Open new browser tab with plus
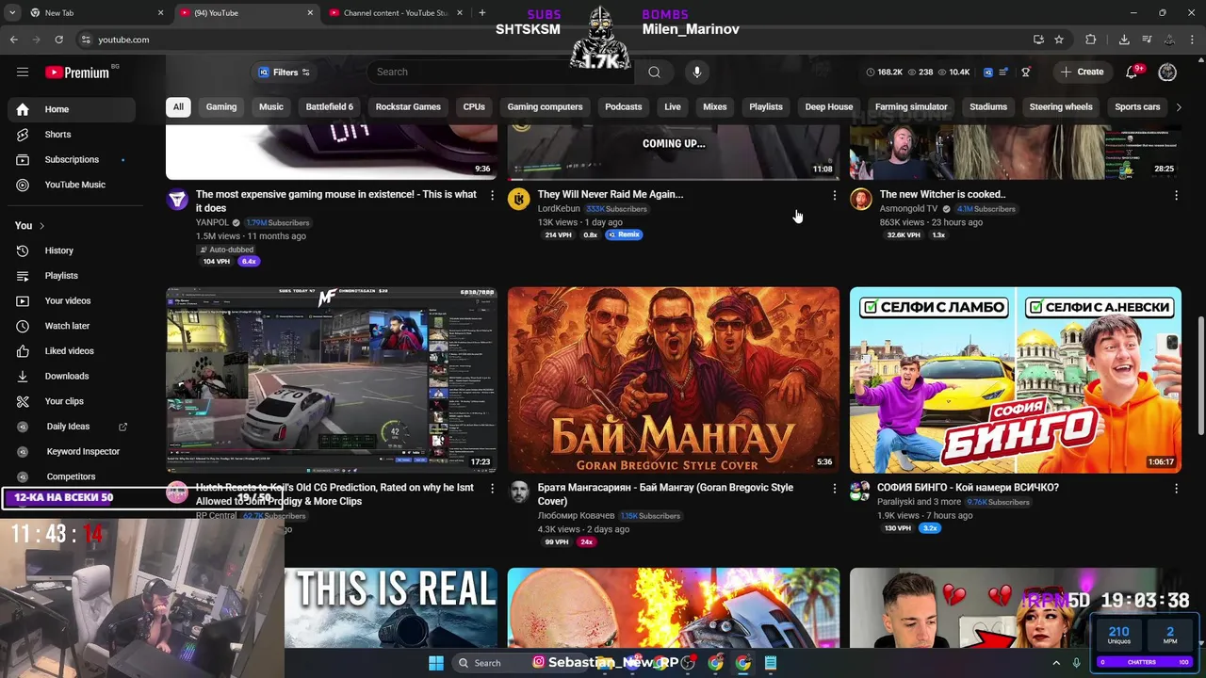Screen dimensions: 1206x678 click(x=482, y=13)
